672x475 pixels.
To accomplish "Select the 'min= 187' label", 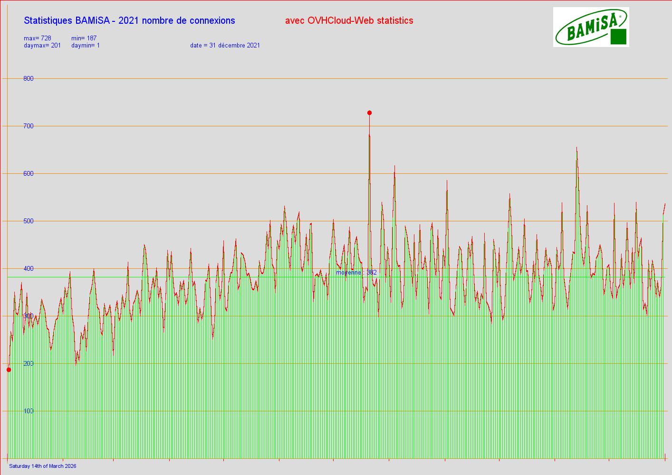I will pyautogui.click(x=84, y=38).
